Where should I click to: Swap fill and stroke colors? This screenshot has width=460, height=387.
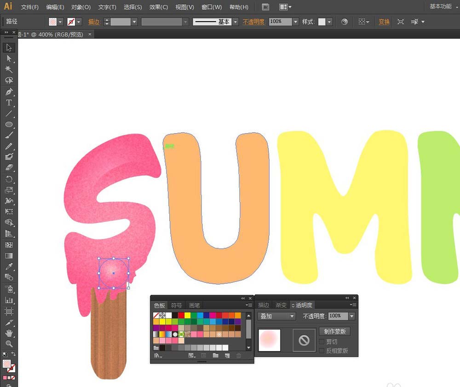(13, 353)
